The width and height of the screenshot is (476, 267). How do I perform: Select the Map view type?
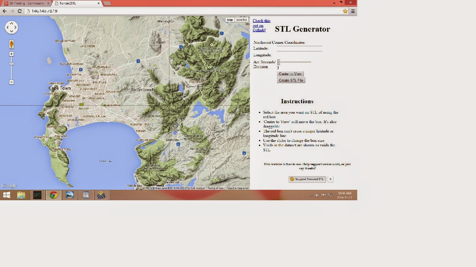[x=230, y=20]
